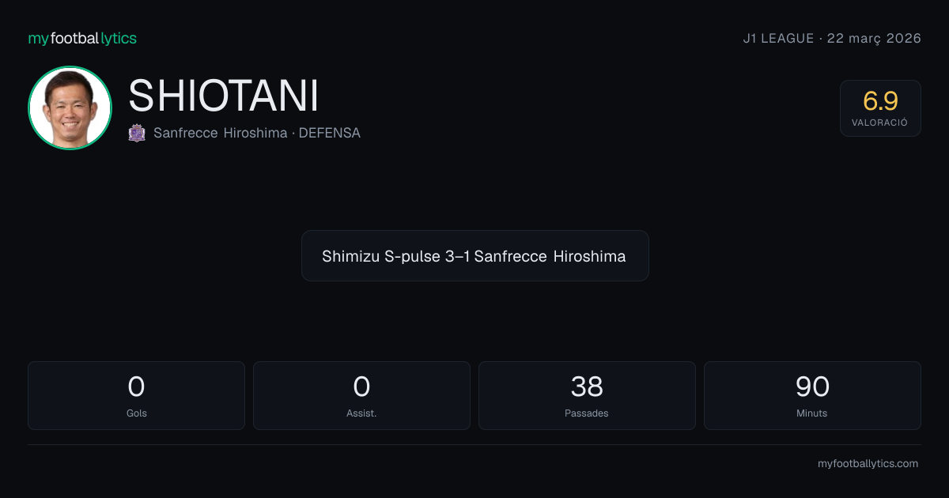Screen dimensions: 949x498
Task: Click the 38 passes value
Action: tap(587, 387)
